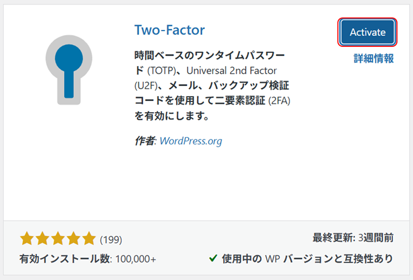The width and height of the screenshot is (413, 280).
Task: Click the (199) rating count
Action: point(111,240)
